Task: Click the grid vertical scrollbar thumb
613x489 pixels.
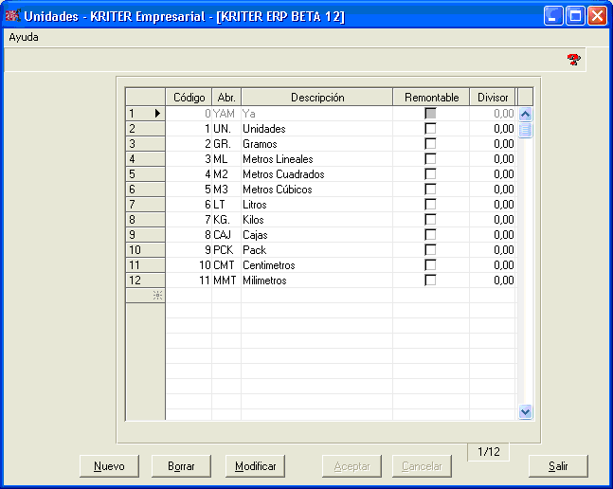Action: (525, 130)
